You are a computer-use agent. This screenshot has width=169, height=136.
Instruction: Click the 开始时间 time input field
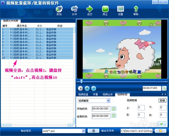point(101,109)
